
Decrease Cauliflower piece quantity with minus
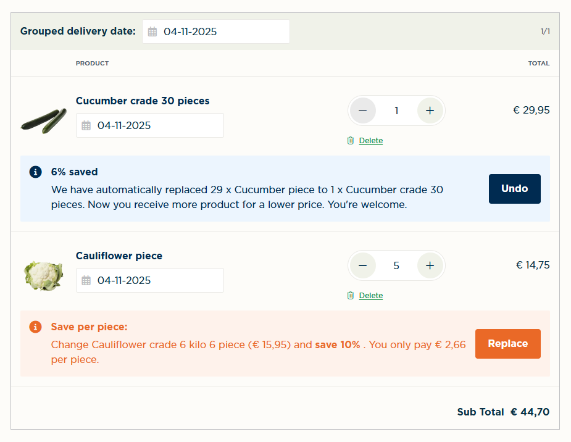point(363,265)
